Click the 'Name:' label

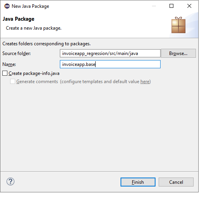pyautogui.click(x=9, y=64)
